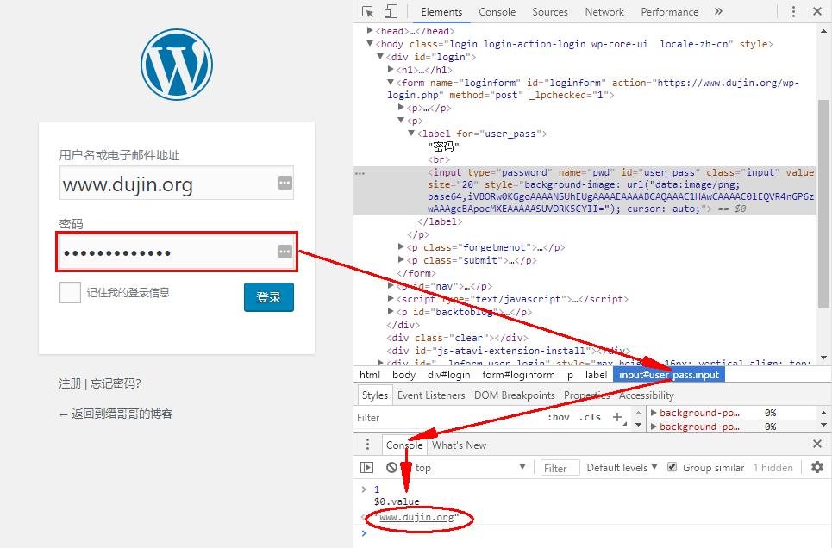
Task: Open the Sources tab
Action: click(x=550, y=12)
